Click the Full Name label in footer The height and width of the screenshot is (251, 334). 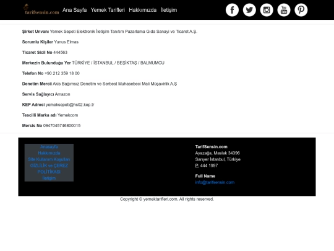tap(205, 176)
